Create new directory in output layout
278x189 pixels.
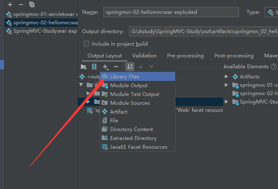pos(83,67)
